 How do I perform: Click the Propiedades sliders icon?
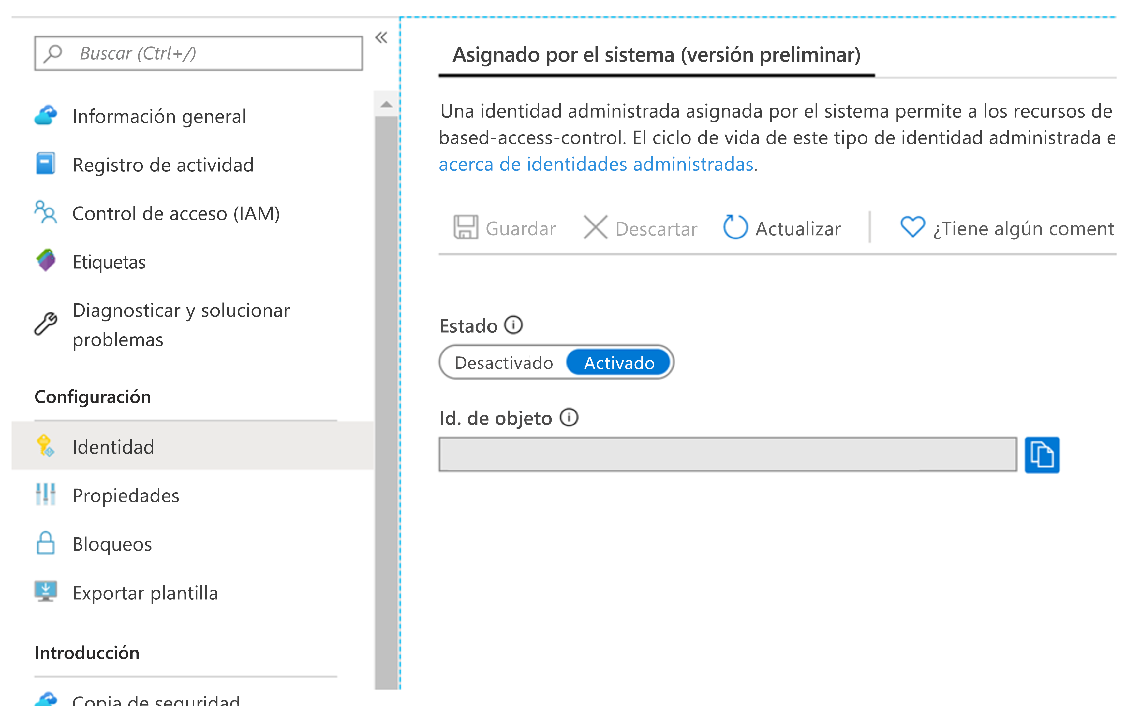tap(46, 495)
